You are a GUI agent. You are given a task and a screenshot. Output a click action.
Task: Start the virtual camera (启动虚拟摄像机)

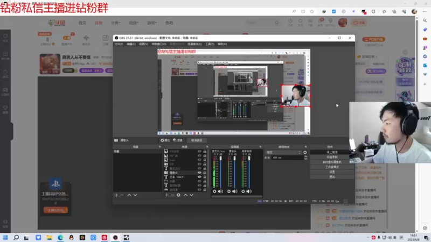click(332, 162)
